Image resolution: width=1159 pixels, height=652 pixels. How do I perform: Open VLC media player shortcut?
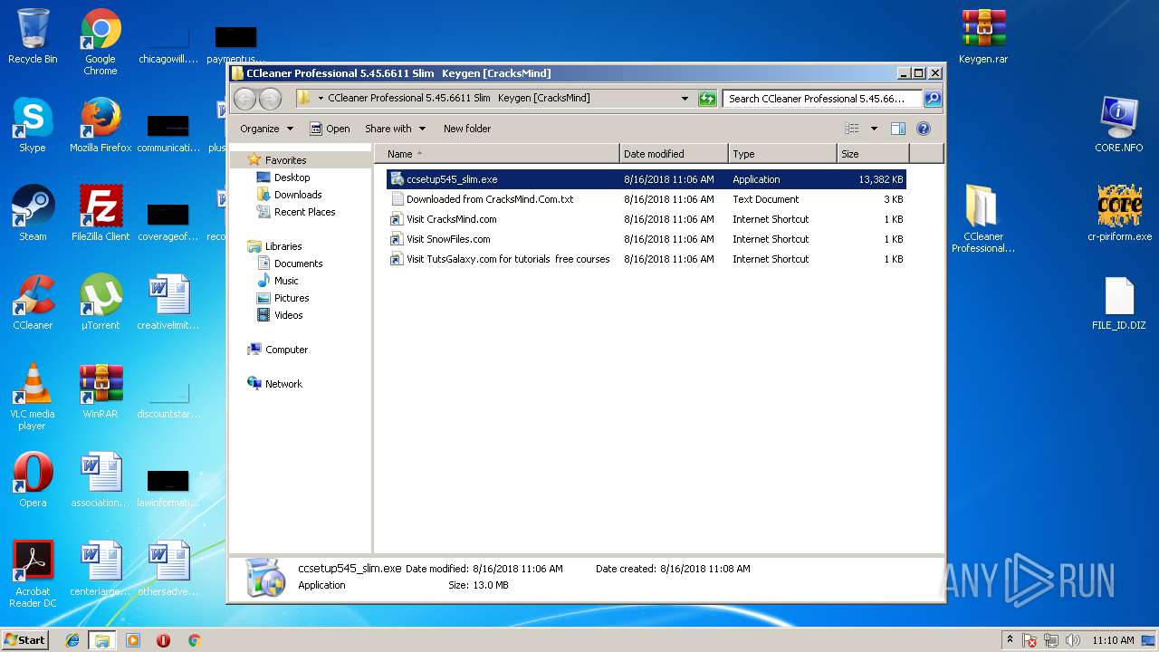[33, 397]
